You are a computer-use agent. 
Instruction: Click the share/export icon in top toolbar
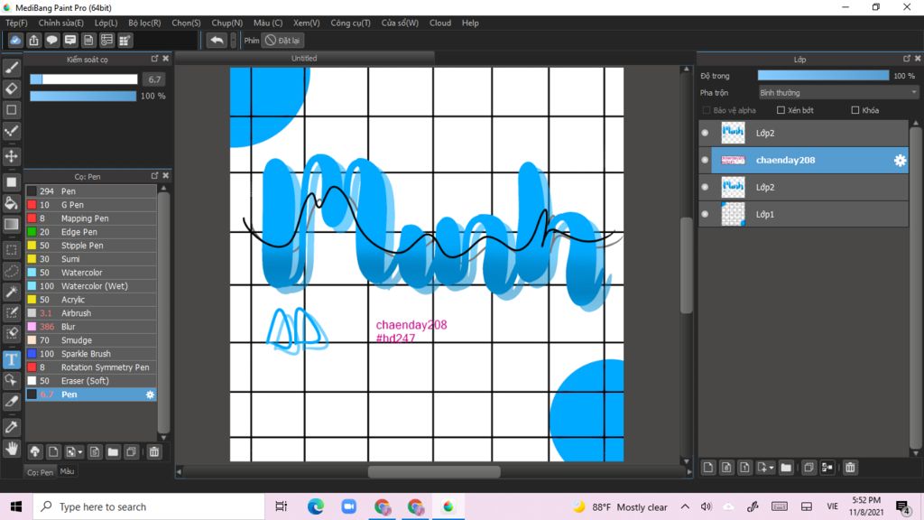pos(33,40)
